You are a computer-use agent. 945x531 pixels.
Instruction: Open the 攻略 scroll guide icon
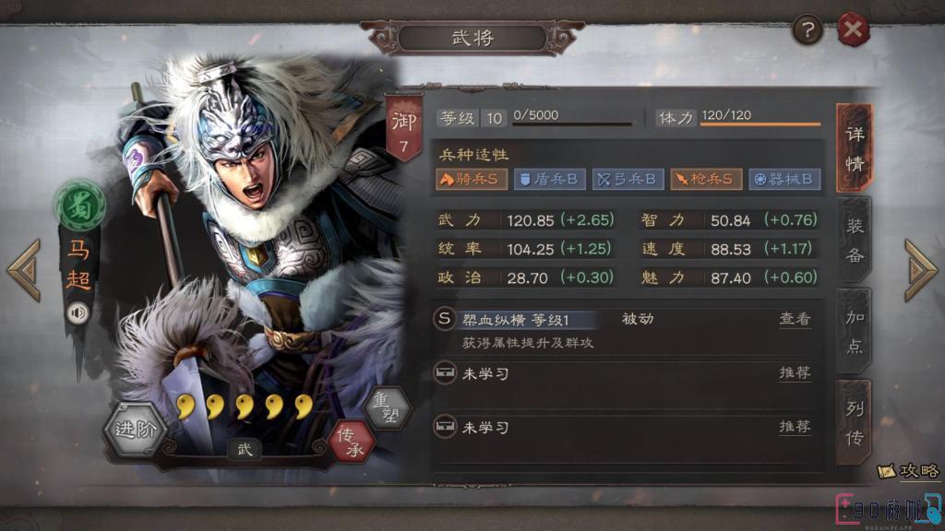(x=909, y=471)
